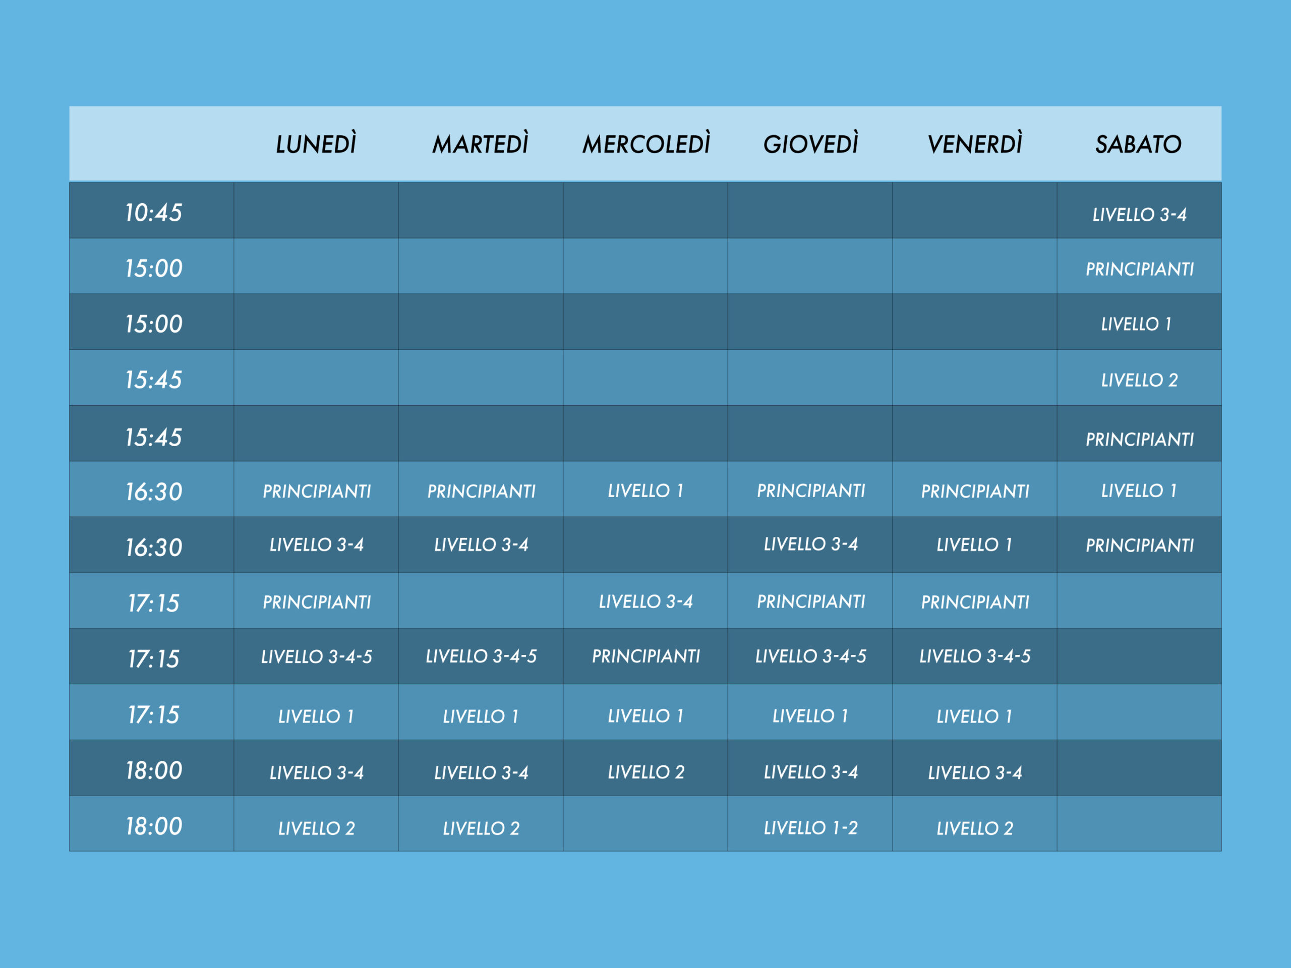Select Thursday LIVELLO 1-2 cell
The width and height of the screenshot is (1291, 968).
pyautogui.click(x=811, y=827)
